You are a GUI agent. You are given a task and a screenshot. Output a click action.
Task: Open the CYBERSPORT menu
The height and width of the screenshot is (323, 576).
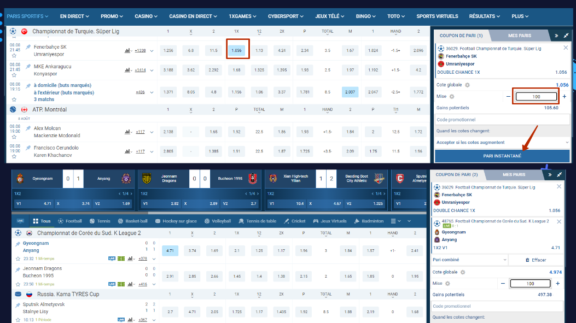tap(286, 16)
